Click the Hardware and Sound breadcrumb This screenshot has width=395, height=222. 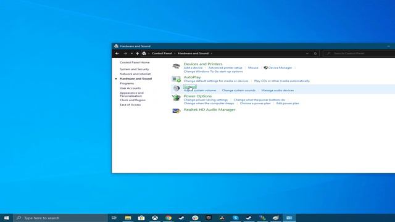(193, 54)
